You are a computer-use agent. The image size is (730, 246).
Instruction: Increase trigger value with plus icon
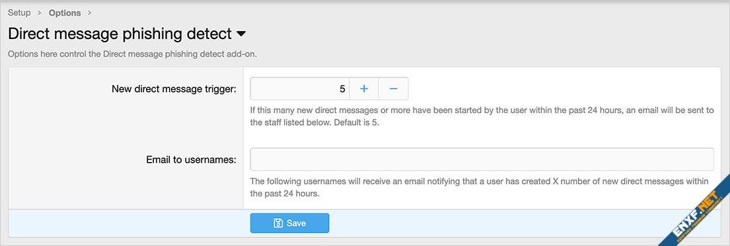[364, 89]
